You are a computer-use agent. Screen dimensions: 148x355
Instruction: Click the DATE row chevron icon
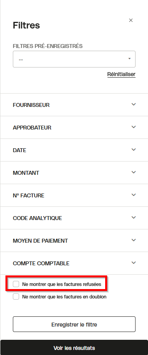click(134, 150)
